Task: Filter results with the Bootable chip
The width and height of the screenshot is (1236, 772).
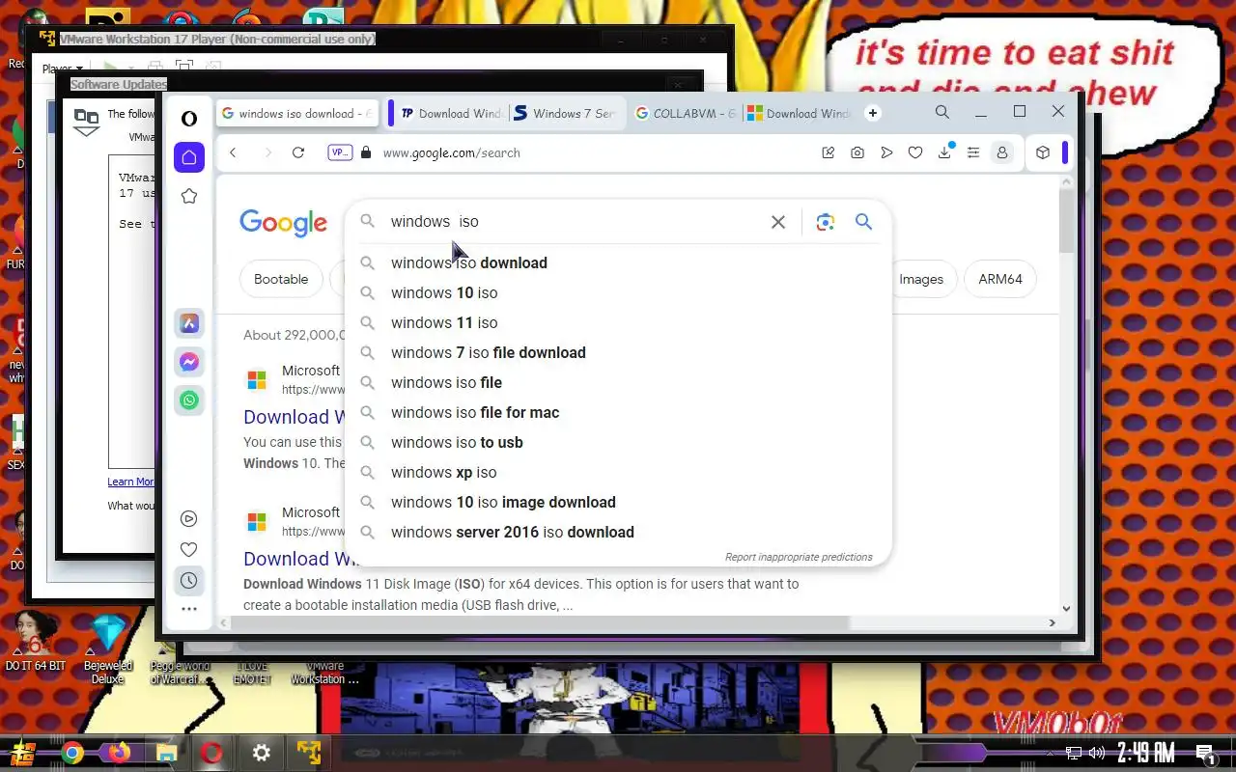Action: pyautogui.click(x=281, y=279)
